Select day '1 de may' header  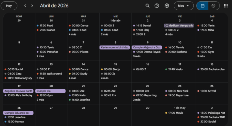click(x=180, y=108)
